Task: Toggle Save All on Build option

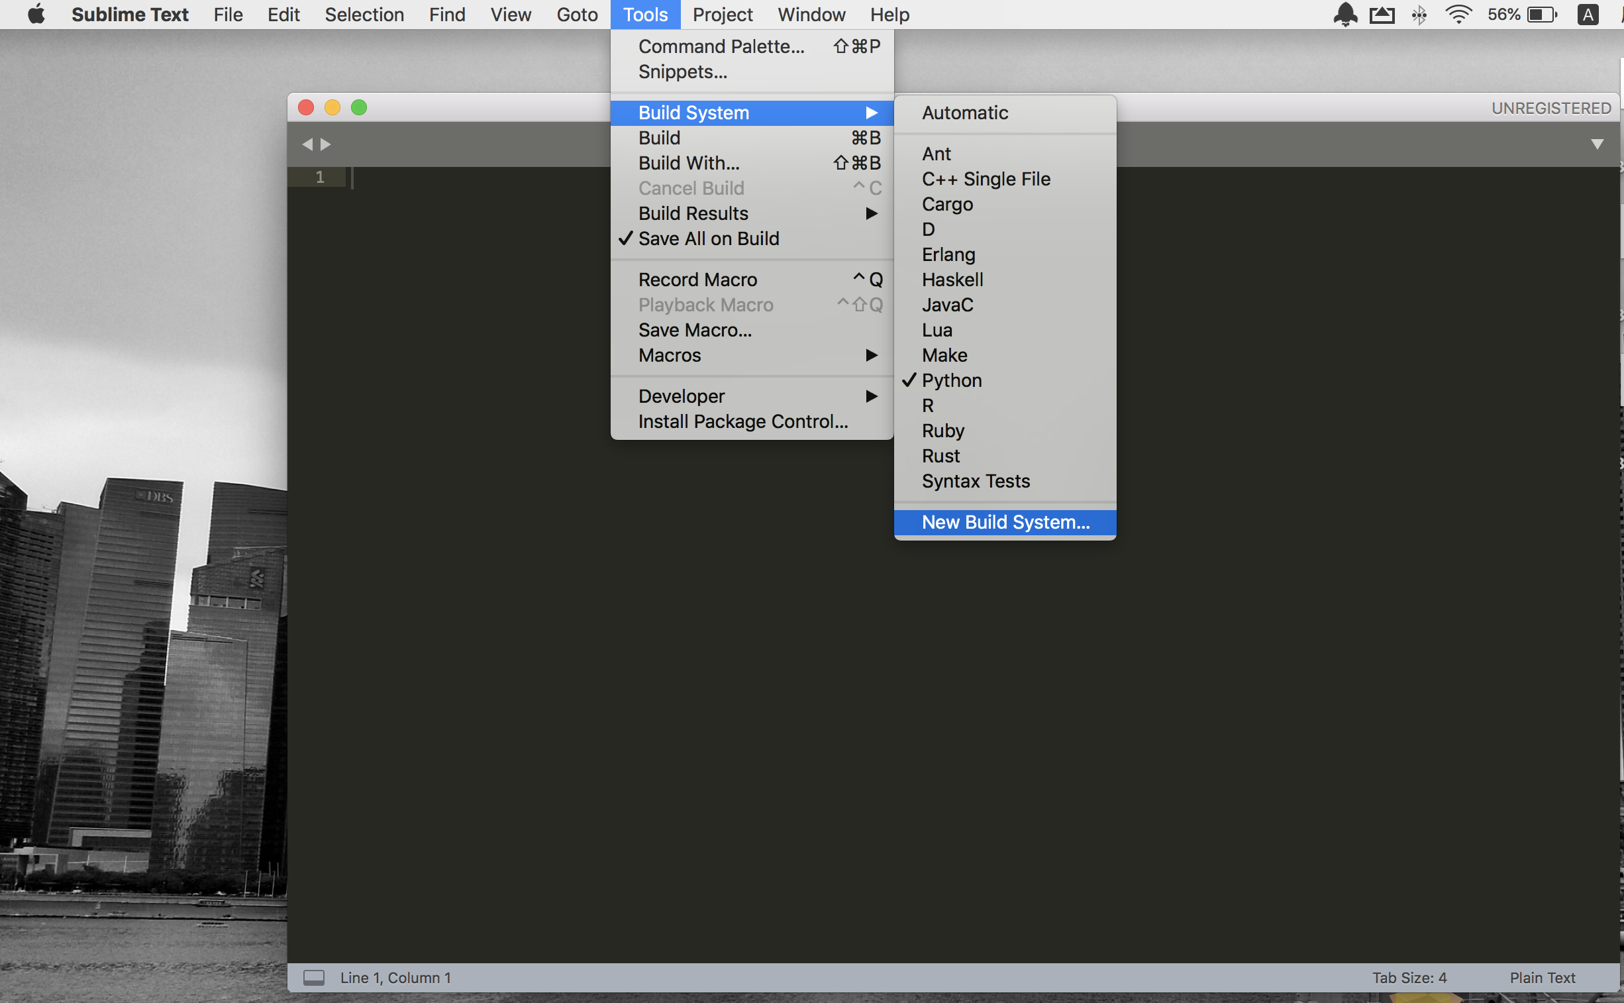Action: click(x=752, y=238)
